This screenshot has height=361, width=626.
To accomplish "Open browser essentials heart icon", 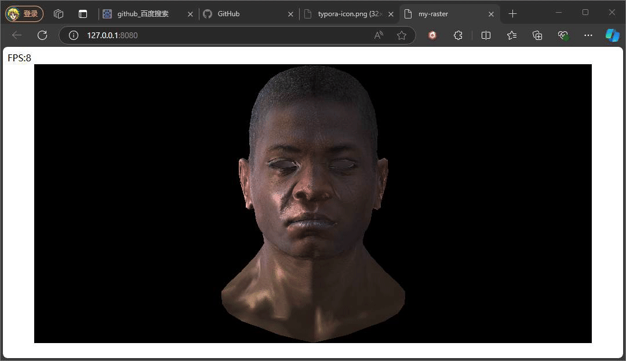I will 563,35.
